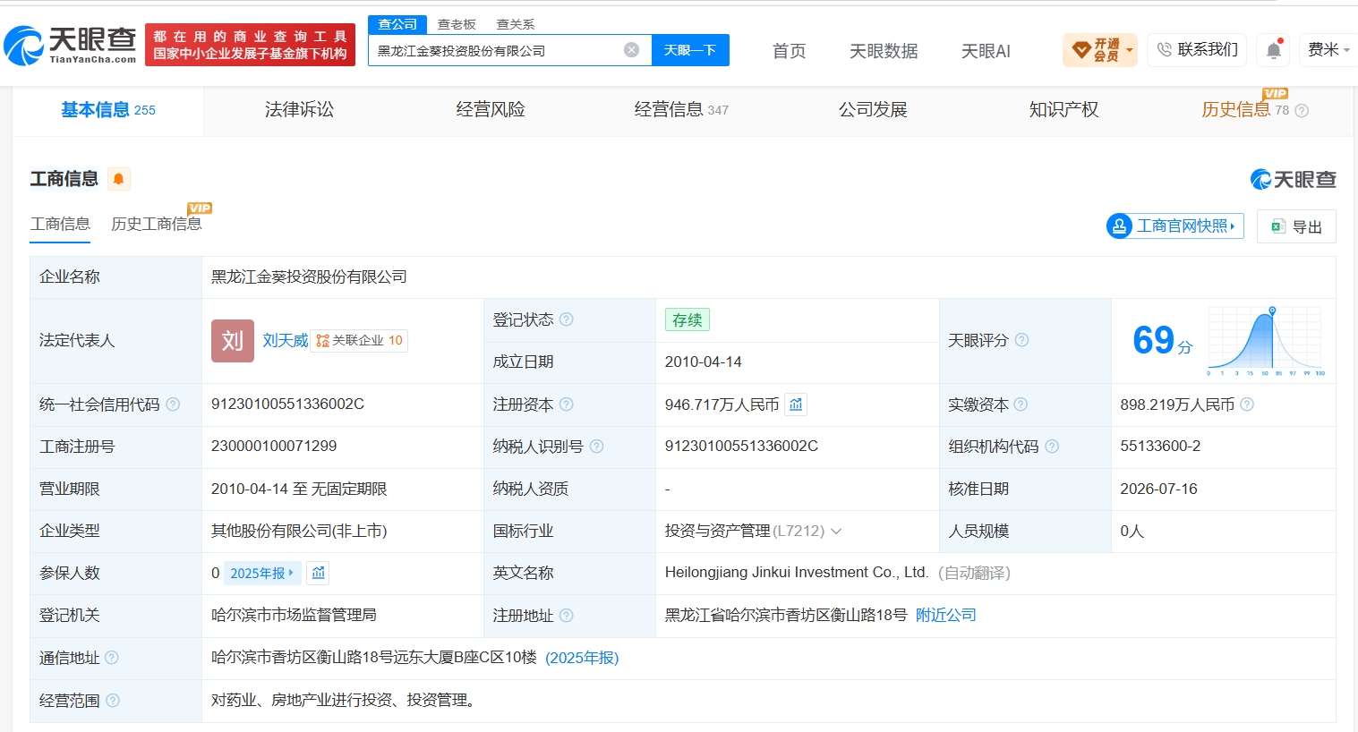Click the help icon beside 历史信息 tab
This screenshot has height=732, width=1358.
pyautogui.click(x=1302, y=111)
